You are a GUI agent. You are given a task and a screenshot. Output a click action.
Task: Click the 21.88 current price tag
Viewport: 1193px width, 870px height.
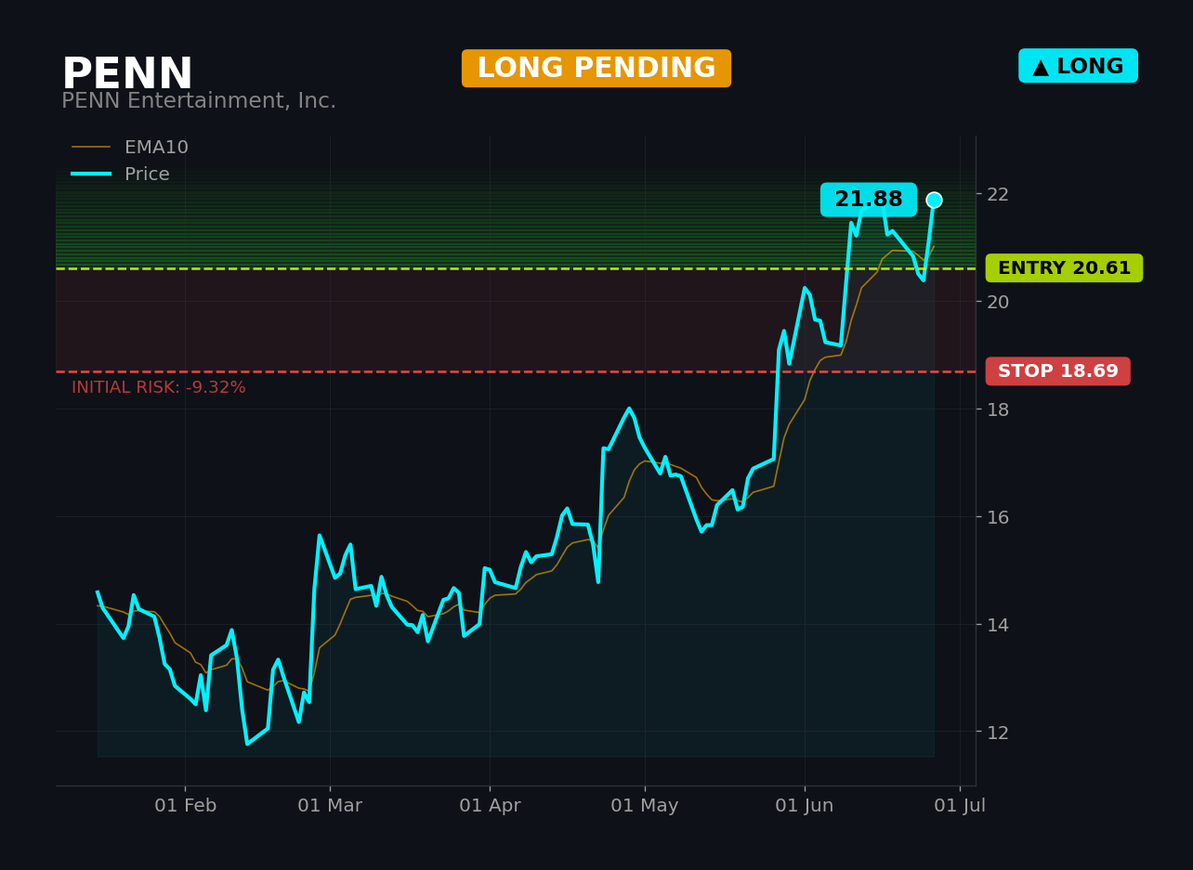click(868, 200)
